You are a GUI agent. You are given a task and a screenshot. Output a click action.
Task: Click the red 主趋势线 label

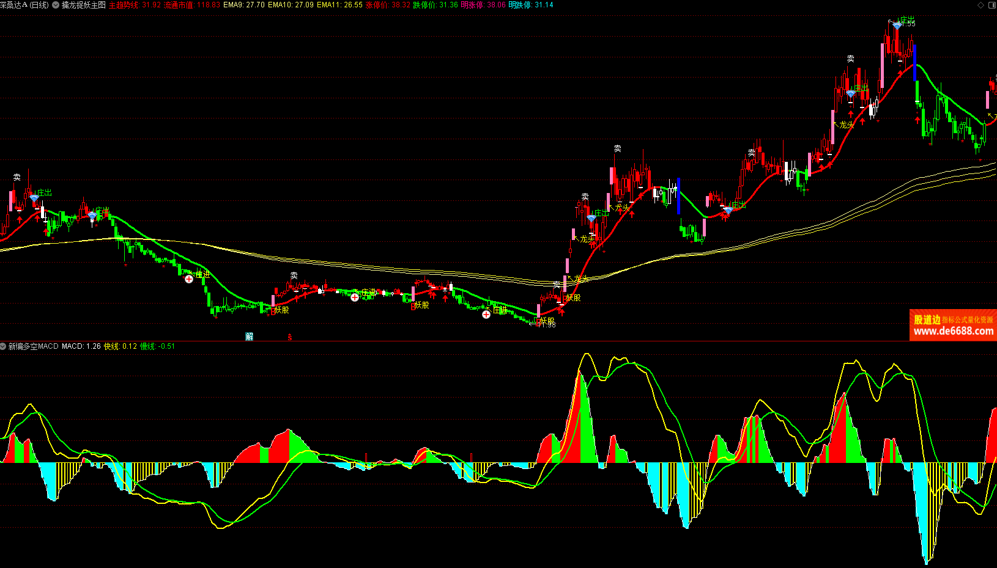click(x=124, y=5)
